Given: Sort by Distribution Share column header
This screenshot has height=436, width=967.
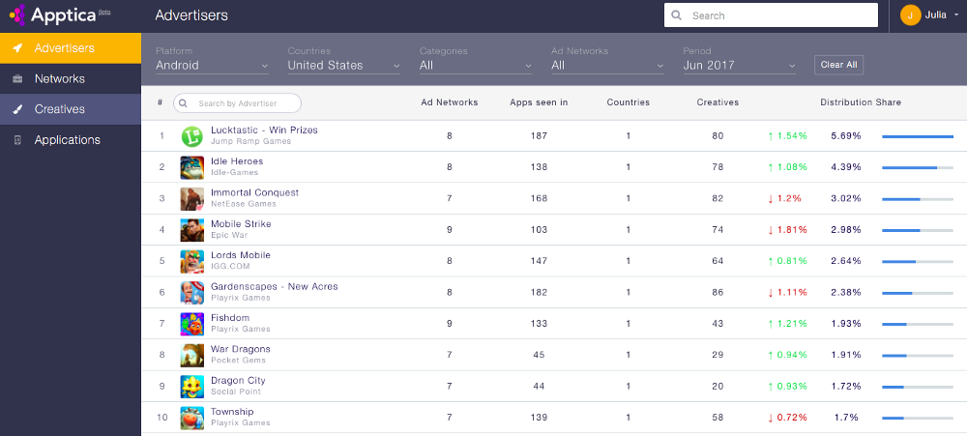Looking at the screenshot, I should coord(861,102).
